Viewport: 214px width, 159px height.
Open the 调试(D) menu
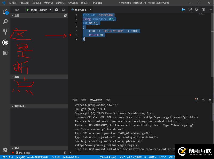pyautogui.click(x=73, y=3)
